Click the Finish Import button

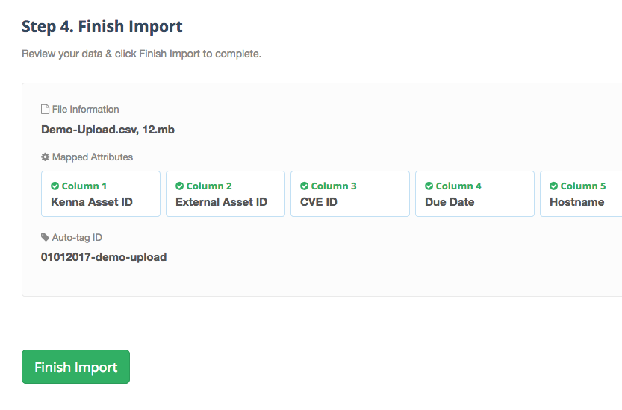pyautogui.click(x=75, y=367)
